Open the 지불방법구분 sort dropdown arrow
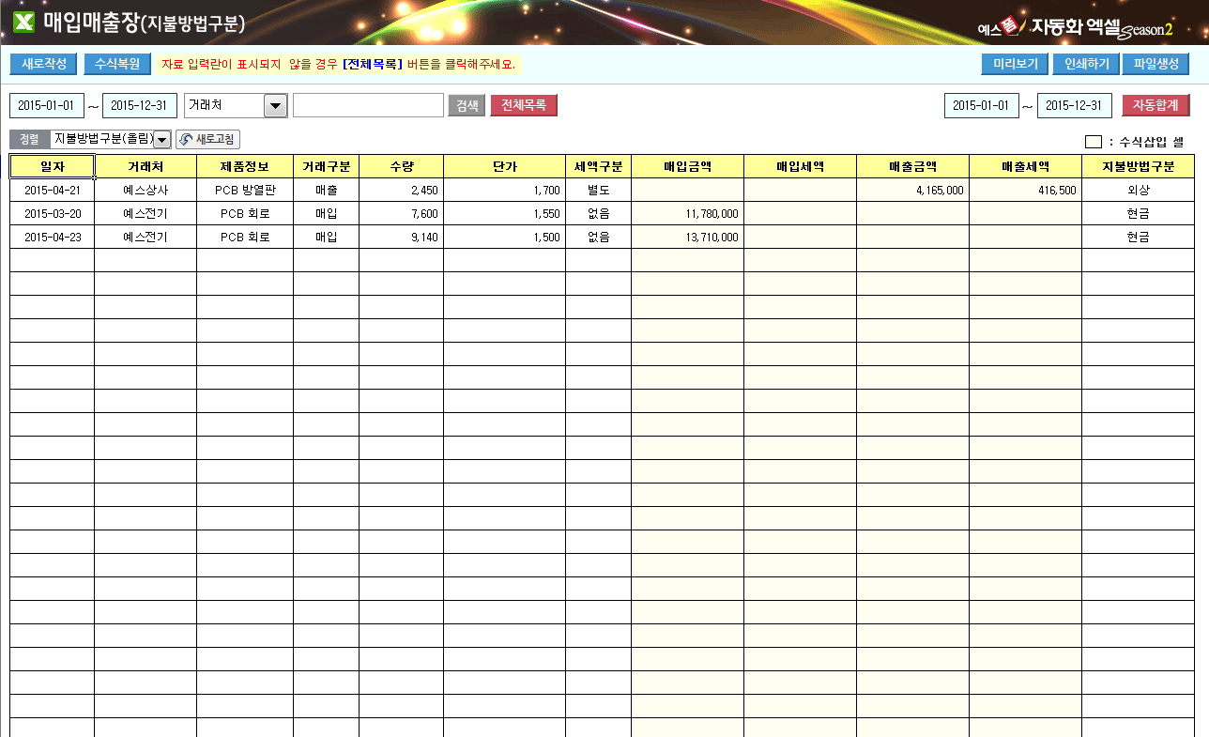The width and height of the screenshot is (1209, 737). (x=161, y=140)
